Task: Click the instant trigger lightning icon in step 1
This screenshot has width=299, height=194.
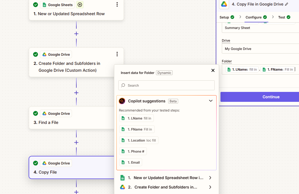Action: click(x=80, y=5)
